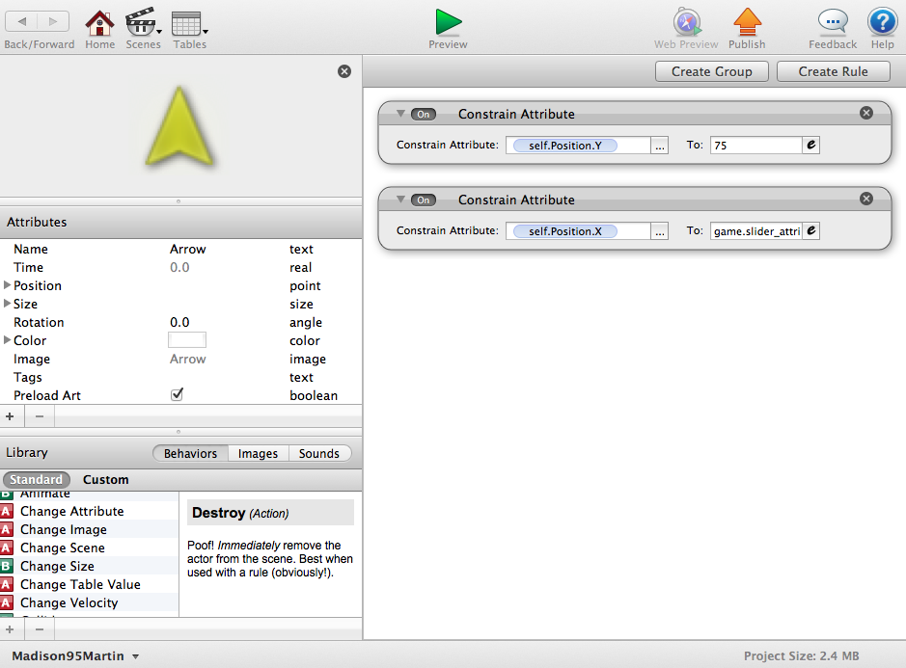
Task: Select Change Velocity behavior
Action: coord(89,602)
